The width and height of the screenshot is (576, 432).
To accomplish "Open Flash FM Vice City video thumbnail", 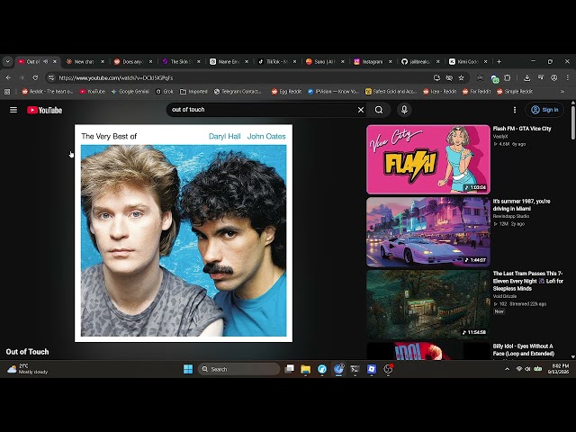I will [x=428, y=159].
